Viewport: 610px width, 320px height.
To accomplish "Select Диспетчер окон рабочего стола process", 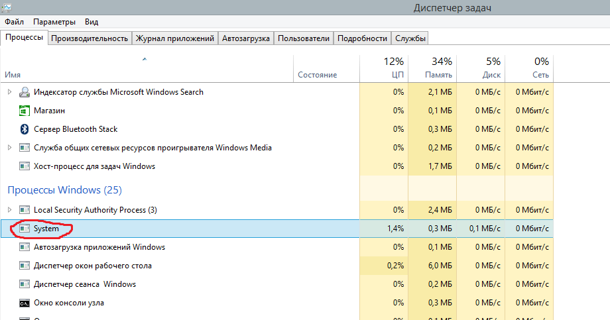I will coord(93,266).
